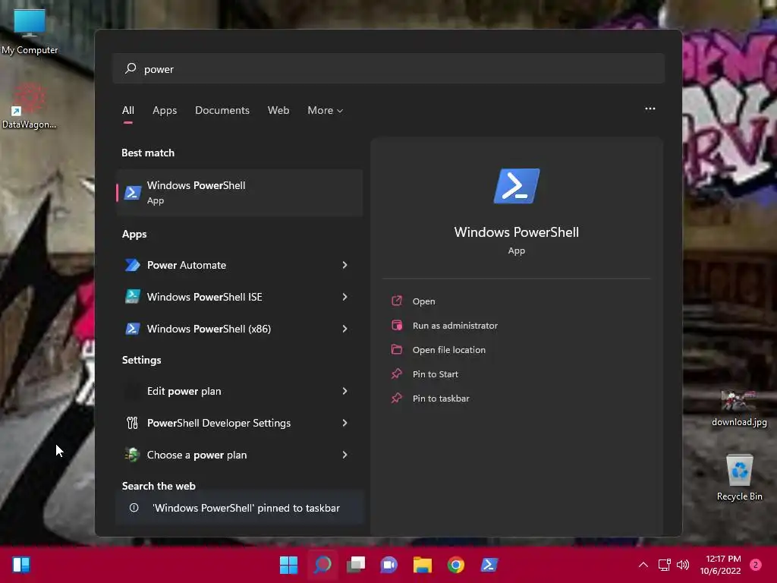Open Windows PowerShell best match result

239,192
